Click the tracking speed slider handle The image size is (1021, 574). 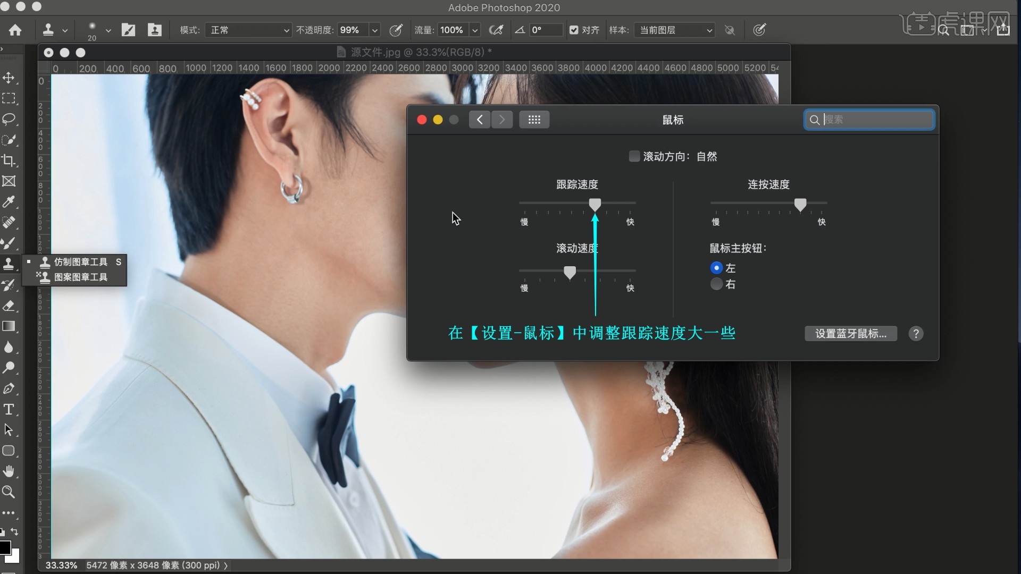(595, 204)
